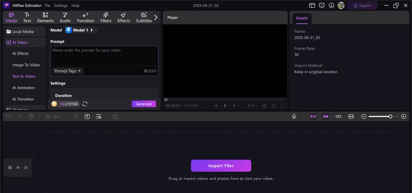Open the feedback message icon
This screenshot has width=412, height=193.
pos(321,6)
